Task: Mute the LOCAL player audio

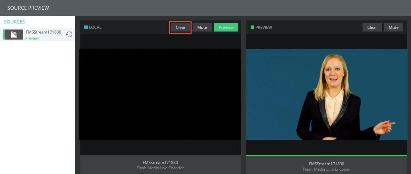Action: (202, 27)
